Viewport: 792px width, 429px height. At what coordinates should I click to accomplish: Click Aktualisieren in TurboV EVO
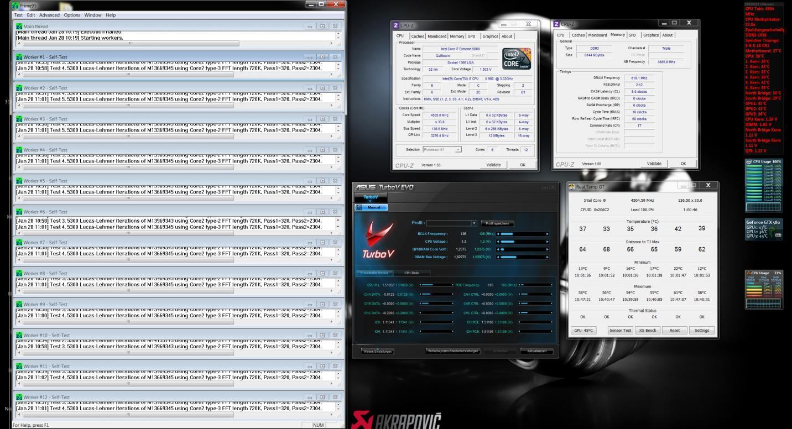coord(536,351)
